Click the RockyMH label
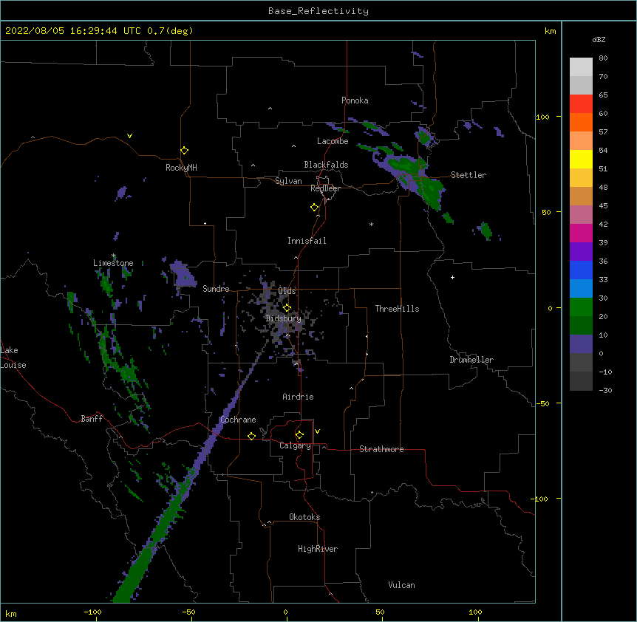 coord(181,168)
